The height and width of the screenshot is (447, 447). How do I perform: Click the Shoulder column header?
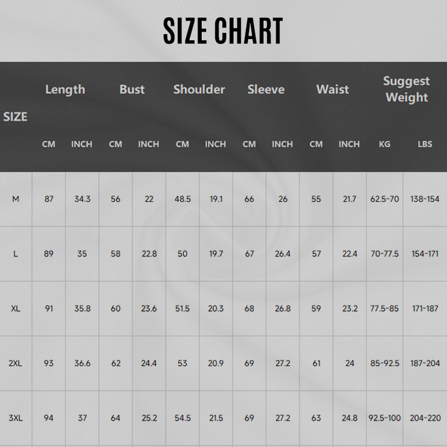[199, 89]
